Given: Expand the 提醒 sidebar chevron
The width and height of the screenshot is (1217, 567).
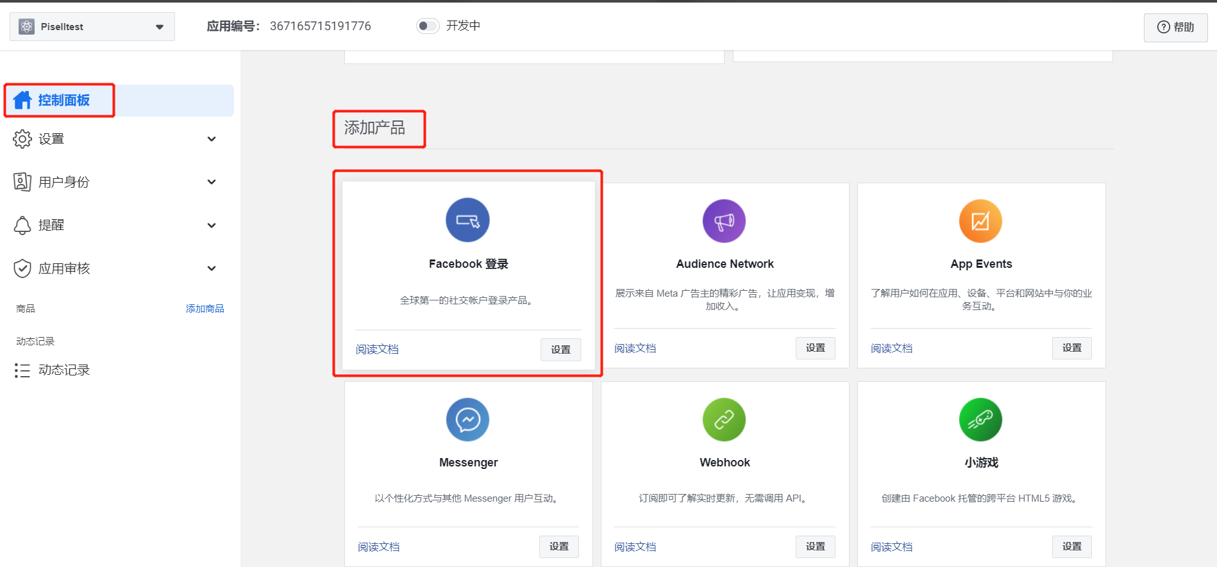Looking at the screenshot, I should [x=212, y=226].
